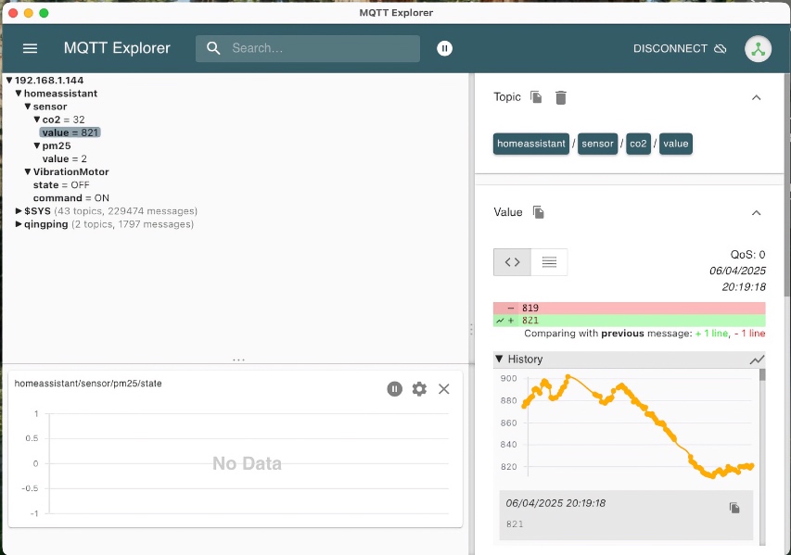791x555 pixels.
Task: Click the cloud-off icon beside DISCONNECT
Action: [x=721, y=48]
